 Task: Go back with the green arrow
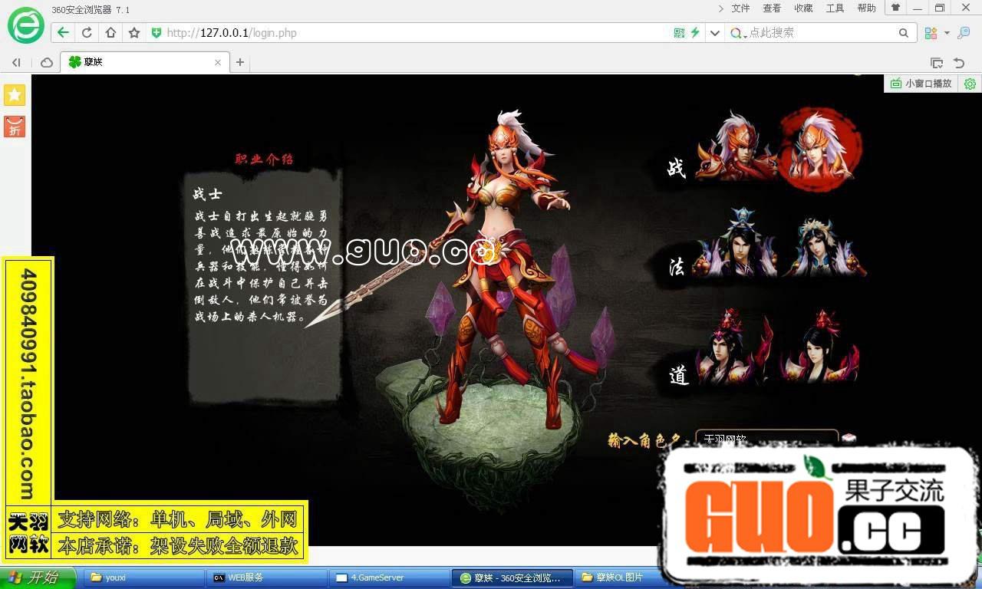tap(63, 33)
